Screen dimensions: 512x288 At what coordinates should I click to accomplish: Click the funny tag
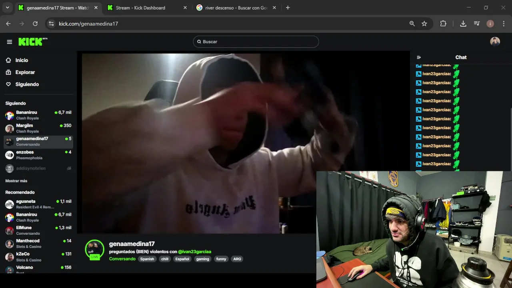(221, 259)
